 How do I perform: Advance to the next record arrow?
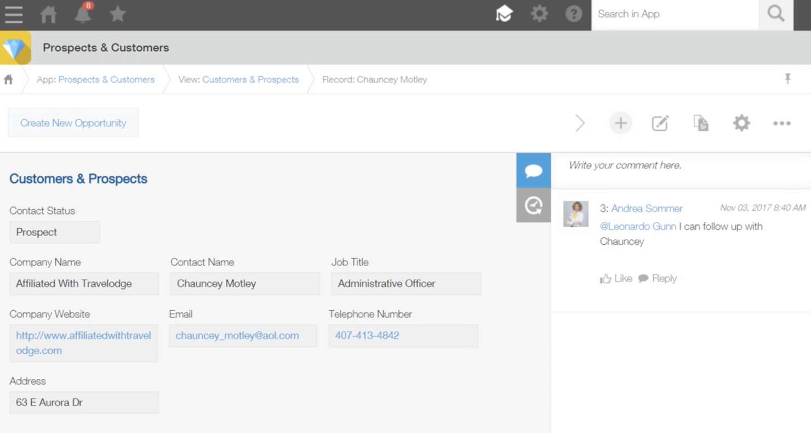click(x=580, y=123)
